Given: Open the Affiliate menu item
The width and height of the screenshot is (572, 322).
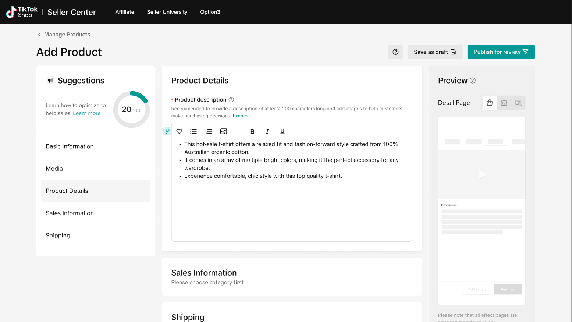Looking at the screenshot, I should pos(125,12).
